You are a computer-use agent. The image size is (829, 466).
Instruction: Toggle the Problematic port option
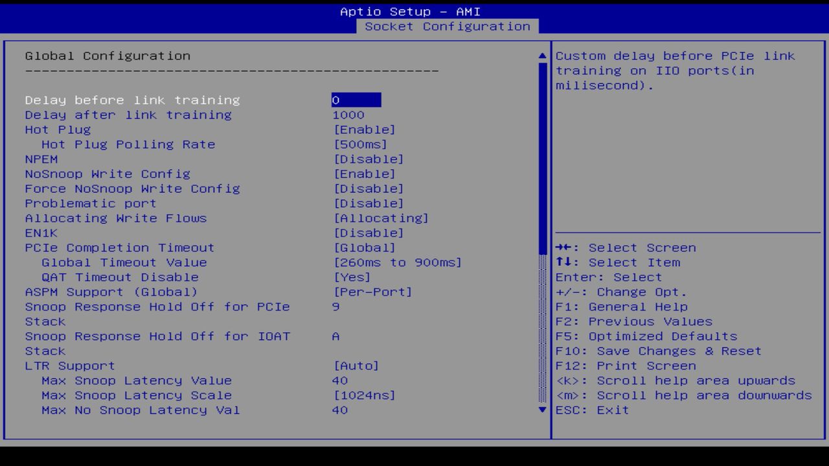[369, 203]
